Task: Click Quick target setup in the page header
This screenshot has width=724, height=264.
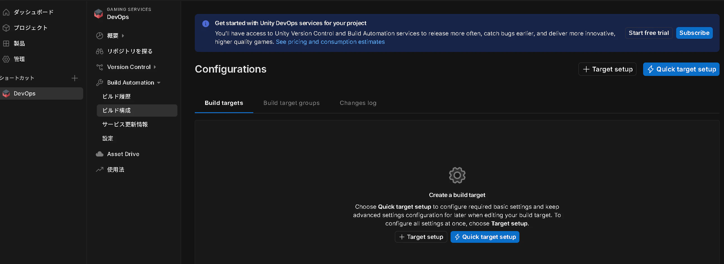Action: tap(681, 69)
